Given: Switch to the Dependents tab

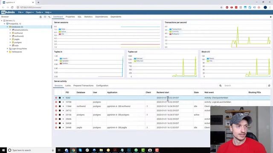Looking at the screenshot, I should click(x=116, y=17).
